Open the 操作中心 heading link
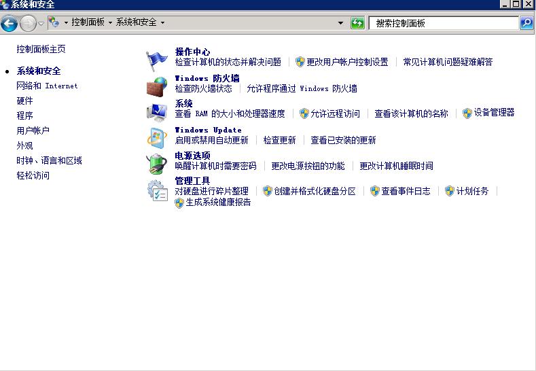Image resolution: width=536 pixels, height=371 pixels. [x=192, y=52]
